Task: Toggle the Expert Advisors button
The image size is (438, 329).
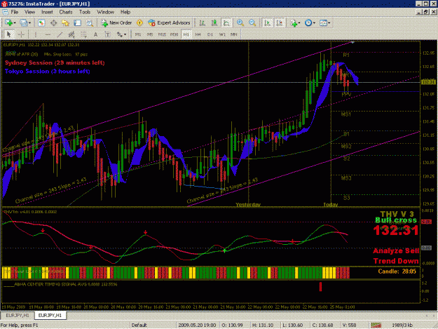Action: (170, 23)
